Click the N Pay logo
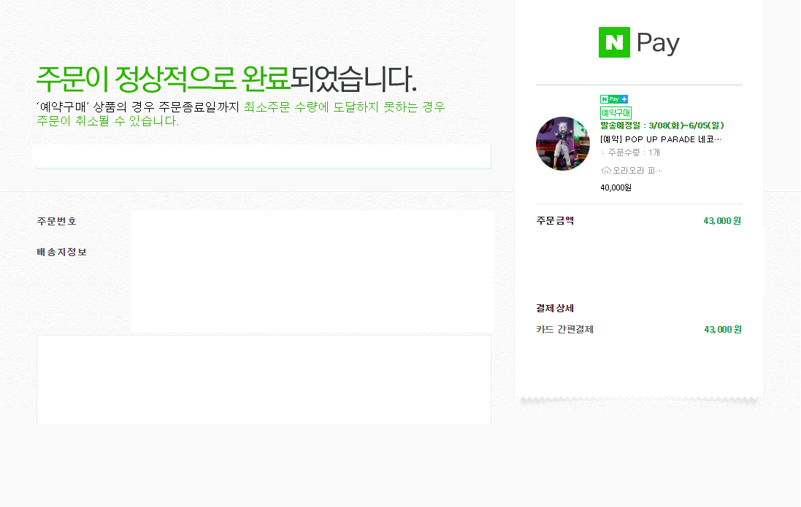 click(x=639, y=42)
